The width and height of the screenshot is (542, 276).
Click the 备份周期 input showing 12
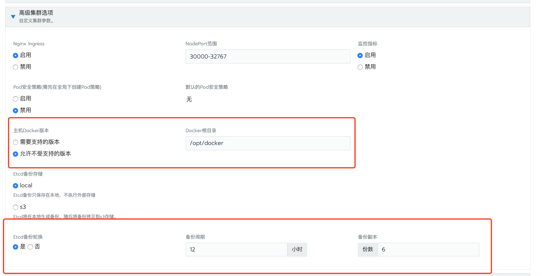[236, 250]
